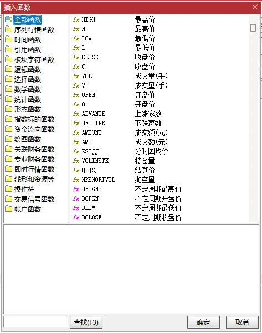Click the function list scrollbar thumb
262x333 pixels.
tap(253, 28)
